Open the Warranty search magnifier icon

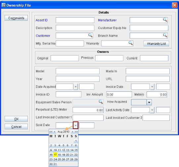[131, 43]
